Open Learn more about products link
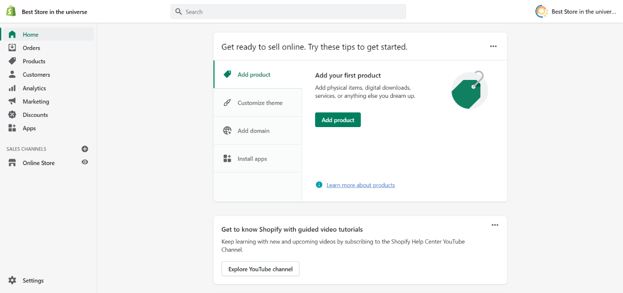The image size is (623, 293). click(x=360, y=185)
